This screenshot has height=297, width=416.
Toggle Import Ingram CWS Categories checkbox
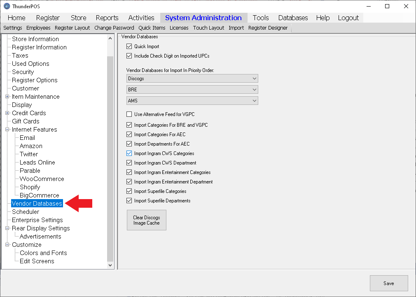click(x=129, y=153)
